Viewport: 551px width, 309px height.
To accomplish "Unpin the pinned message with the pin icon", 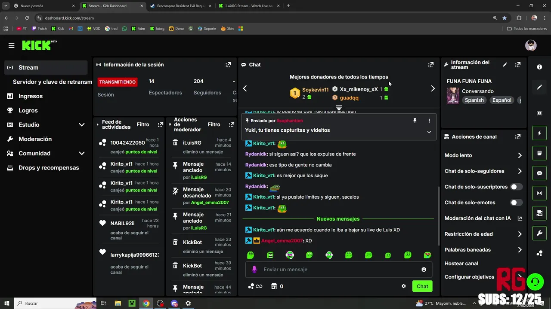I will tap(415, 121).
